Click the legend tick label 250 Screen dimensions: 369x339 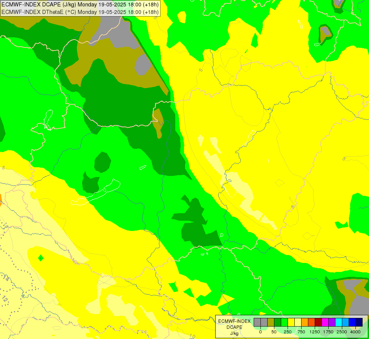(x=288, y=332)
